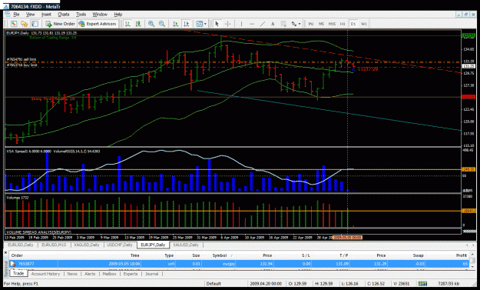Switch to XAUUSD,Daily chart tab
The image size is (480, 290).
(x=186, y=245)
